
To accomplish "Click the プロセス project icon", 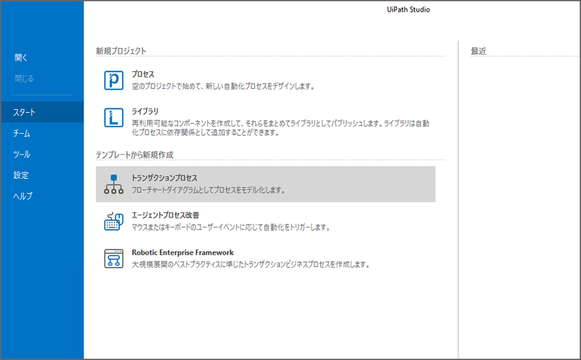I will (x=114, y=80).
